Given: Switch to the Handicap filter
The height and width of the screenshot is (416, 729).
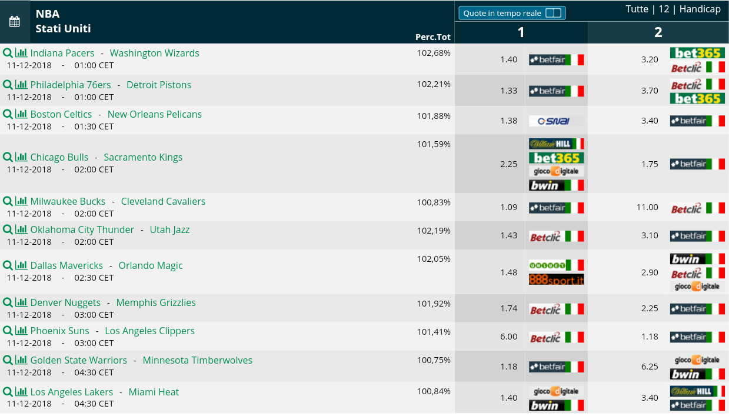Looking at the screenshot, I should [700, 9].
